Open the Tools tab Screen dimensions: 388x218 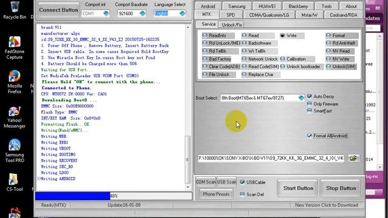click(x=327, y=6)
